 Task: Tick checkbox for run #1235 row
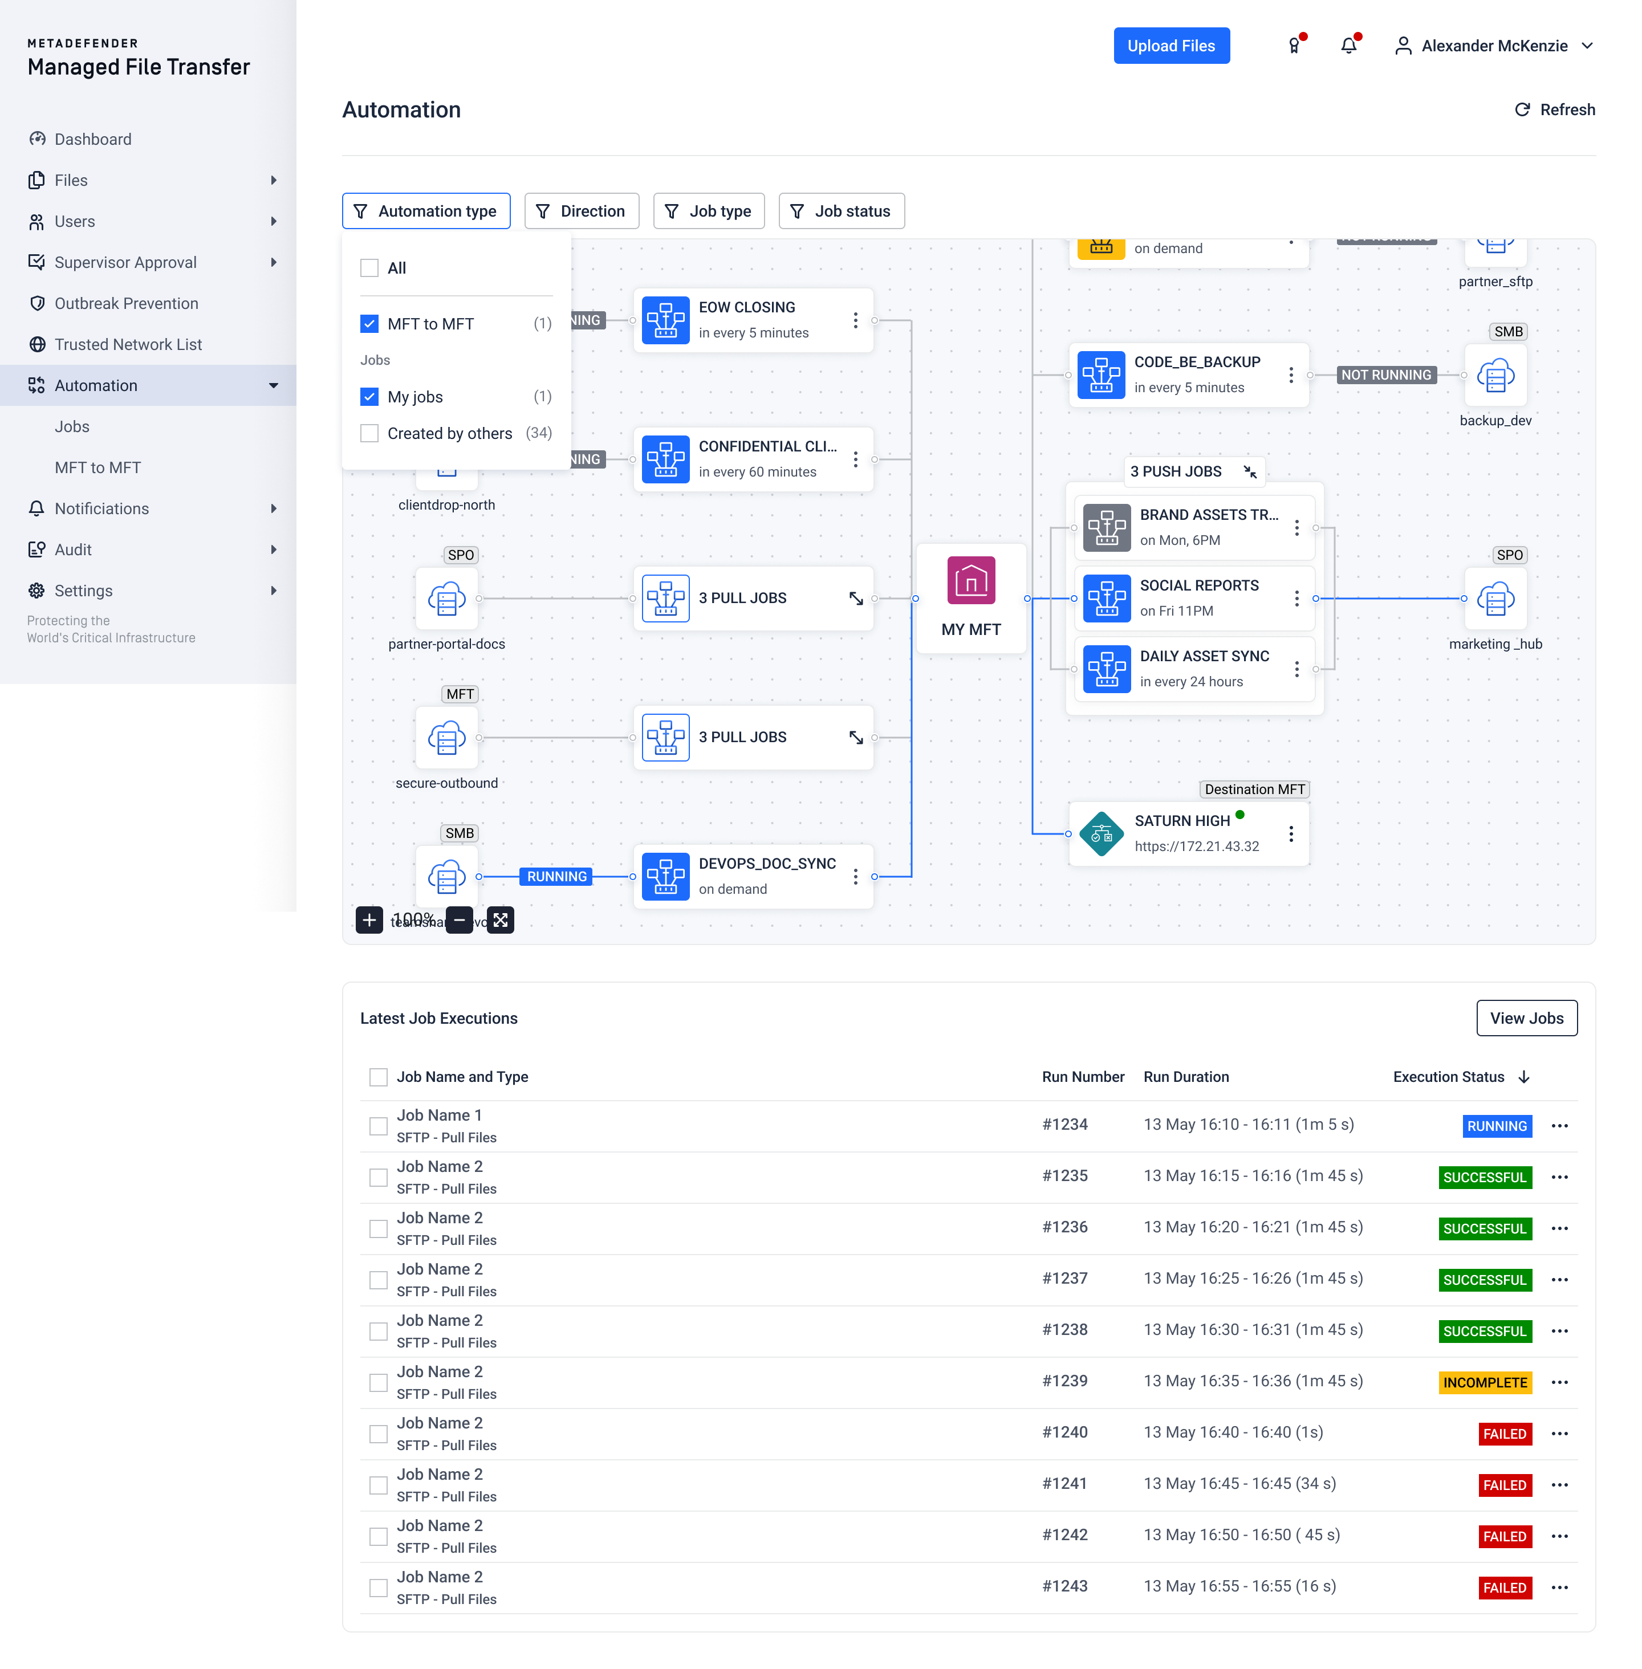[378, 1178]
